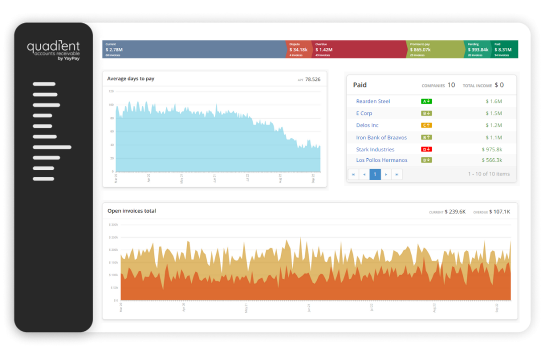This screenshot has height=352, width=545.
Task: Open the Los Pollos Hermanos link
Action: 381,160
